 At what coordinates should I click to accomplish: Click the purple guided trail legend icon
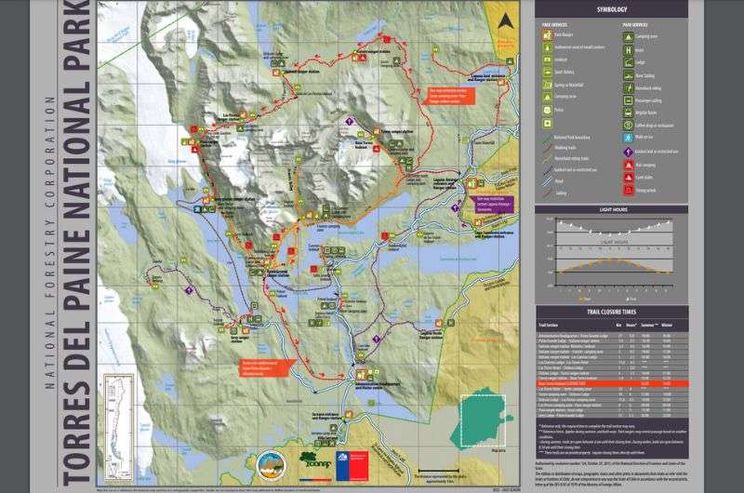[629, 152]
